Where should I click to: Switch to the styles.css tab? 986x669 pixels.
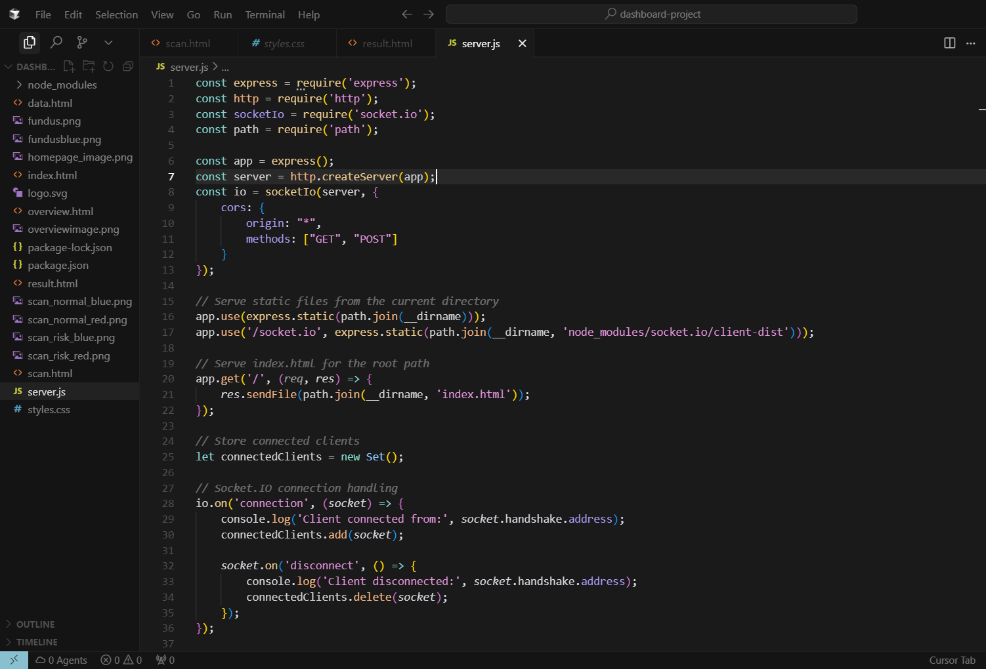click(288, 43)
